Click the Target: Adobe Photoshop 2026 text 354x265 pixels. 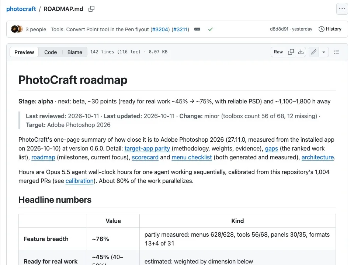68,125
